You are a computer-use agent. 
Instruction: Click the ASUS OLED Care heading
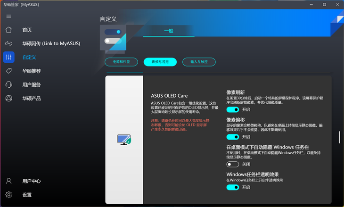tap(169, 96)
